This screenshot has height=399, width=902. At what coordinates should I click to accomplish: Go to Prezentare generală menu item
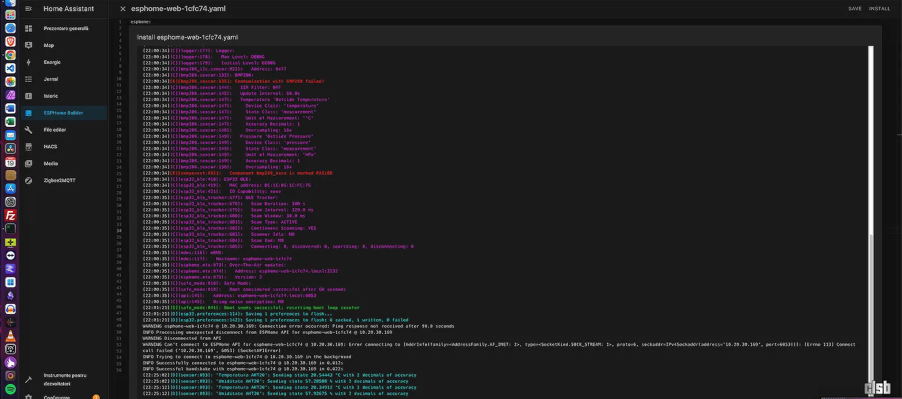click(66, 28)
